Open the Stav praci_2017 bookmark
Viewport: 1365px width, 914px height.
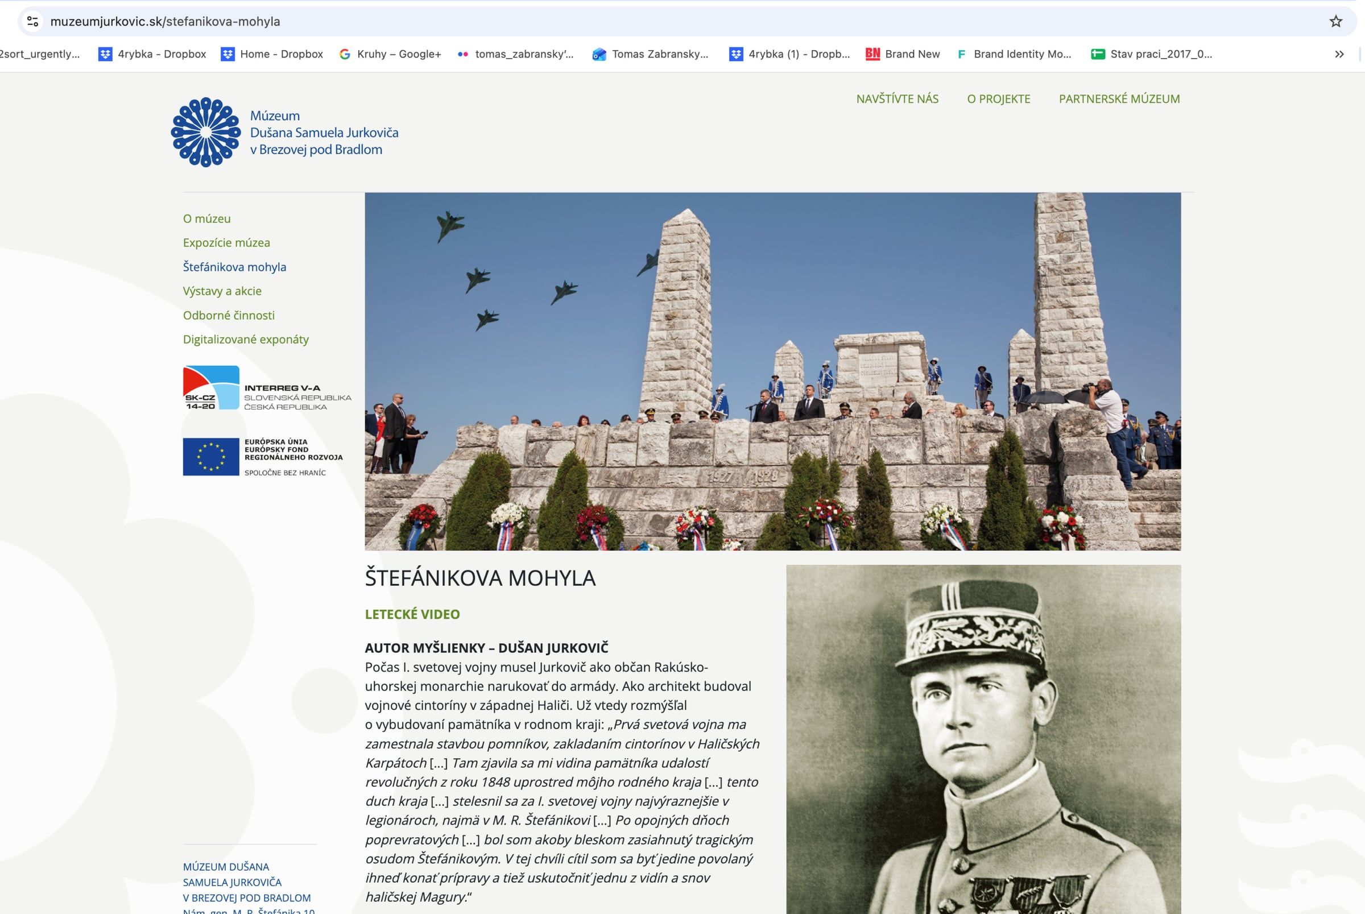click(x=1152, y=54)
